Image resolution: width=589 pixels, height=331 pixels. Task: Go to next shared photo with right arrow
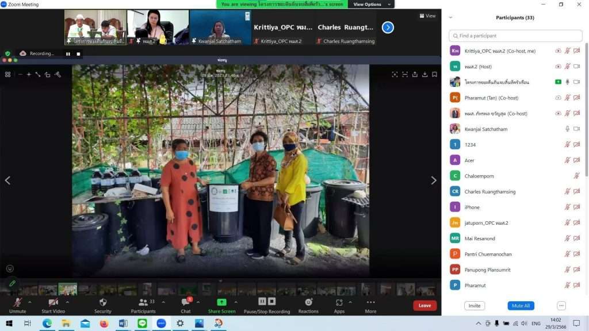tap(434, 180)
